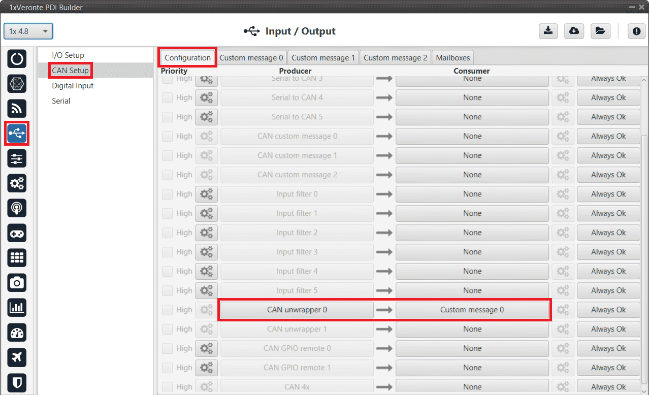Click Always Ok button in Input filter 5 row
The width and height of the screenshot is (649, 395).
608,290
